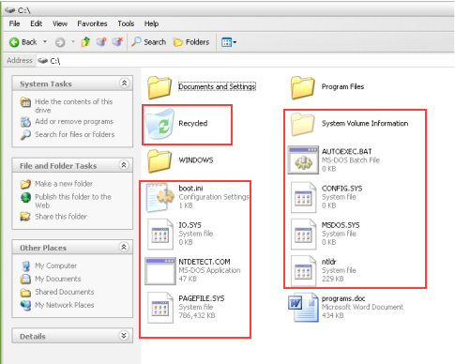Open My Documents in Other Places
455x364 pixels.
[58, 279]
